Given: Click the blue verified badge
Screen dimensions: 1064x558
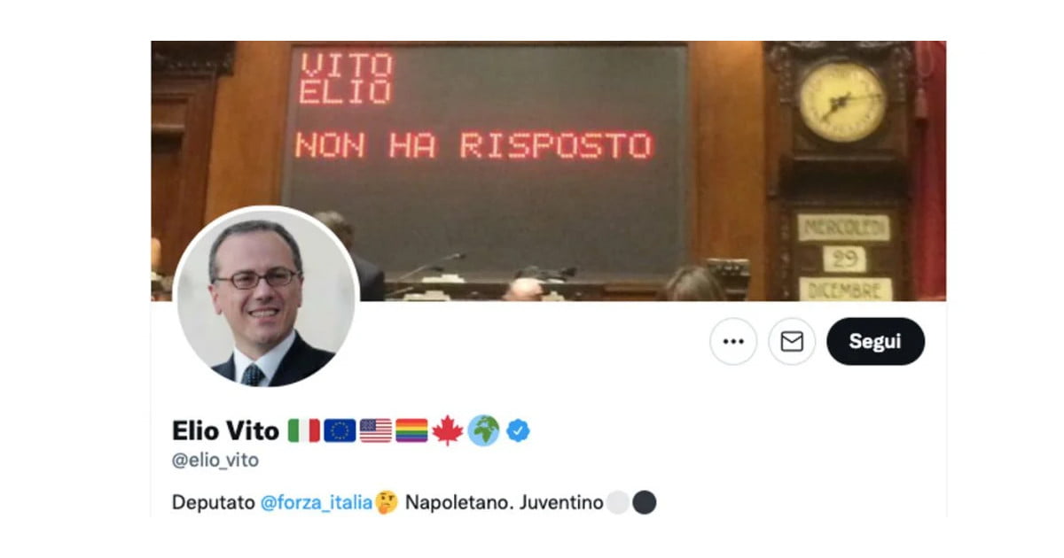Looking at the screenshot, I should coord(519,430).
